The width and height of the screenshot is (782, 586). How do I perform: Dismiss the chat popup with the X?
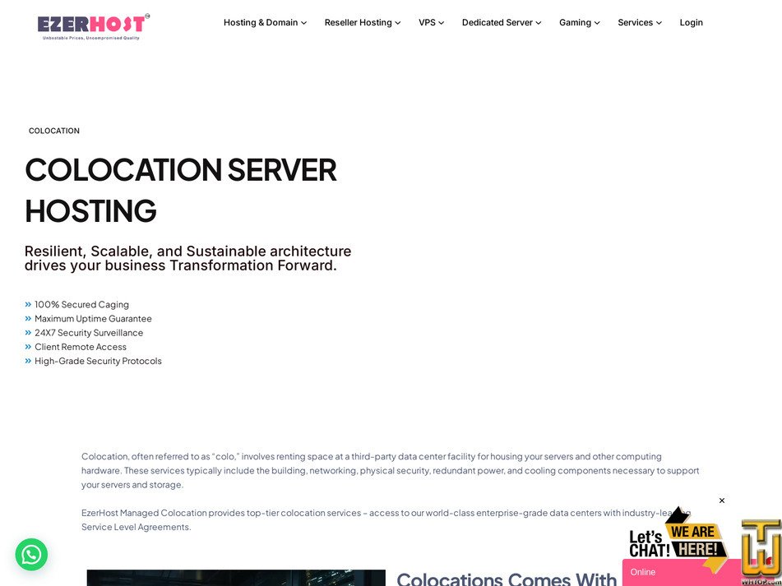721,500
